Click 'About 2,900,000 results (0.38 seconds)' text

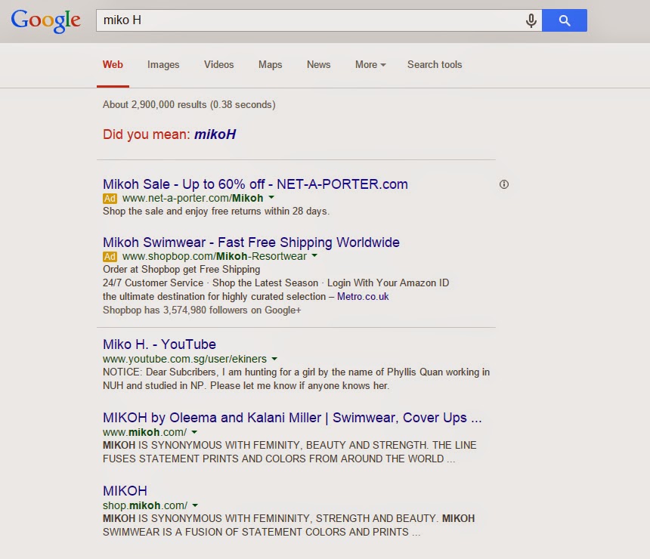tap(189, 104)
